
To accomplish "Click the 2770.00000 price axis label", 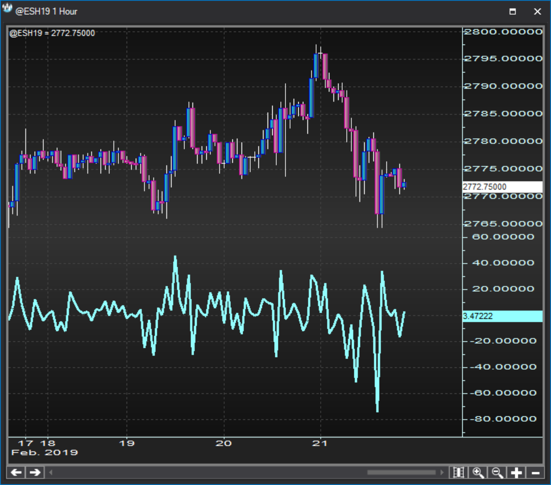I will [x=504, y=196].
